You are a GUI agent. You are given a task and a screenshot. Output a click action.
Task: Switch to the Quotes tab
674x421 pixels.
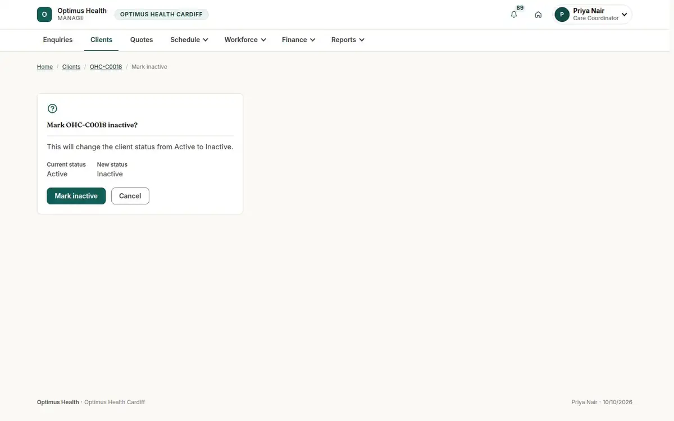[x=142, y=40]
